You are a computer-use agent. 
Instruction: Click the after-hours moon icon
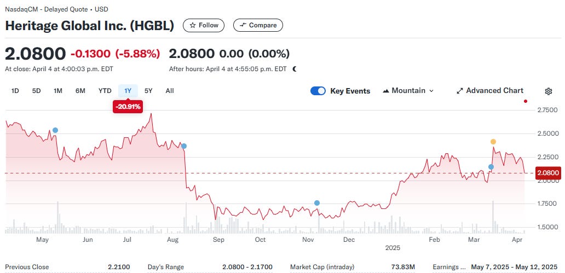(x=295, y=69)
